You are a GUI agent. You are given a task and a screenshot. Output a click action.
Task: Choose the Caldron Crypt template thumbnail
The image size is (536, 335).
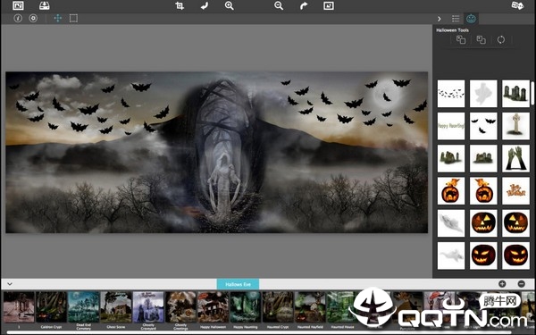coord(51,307)
